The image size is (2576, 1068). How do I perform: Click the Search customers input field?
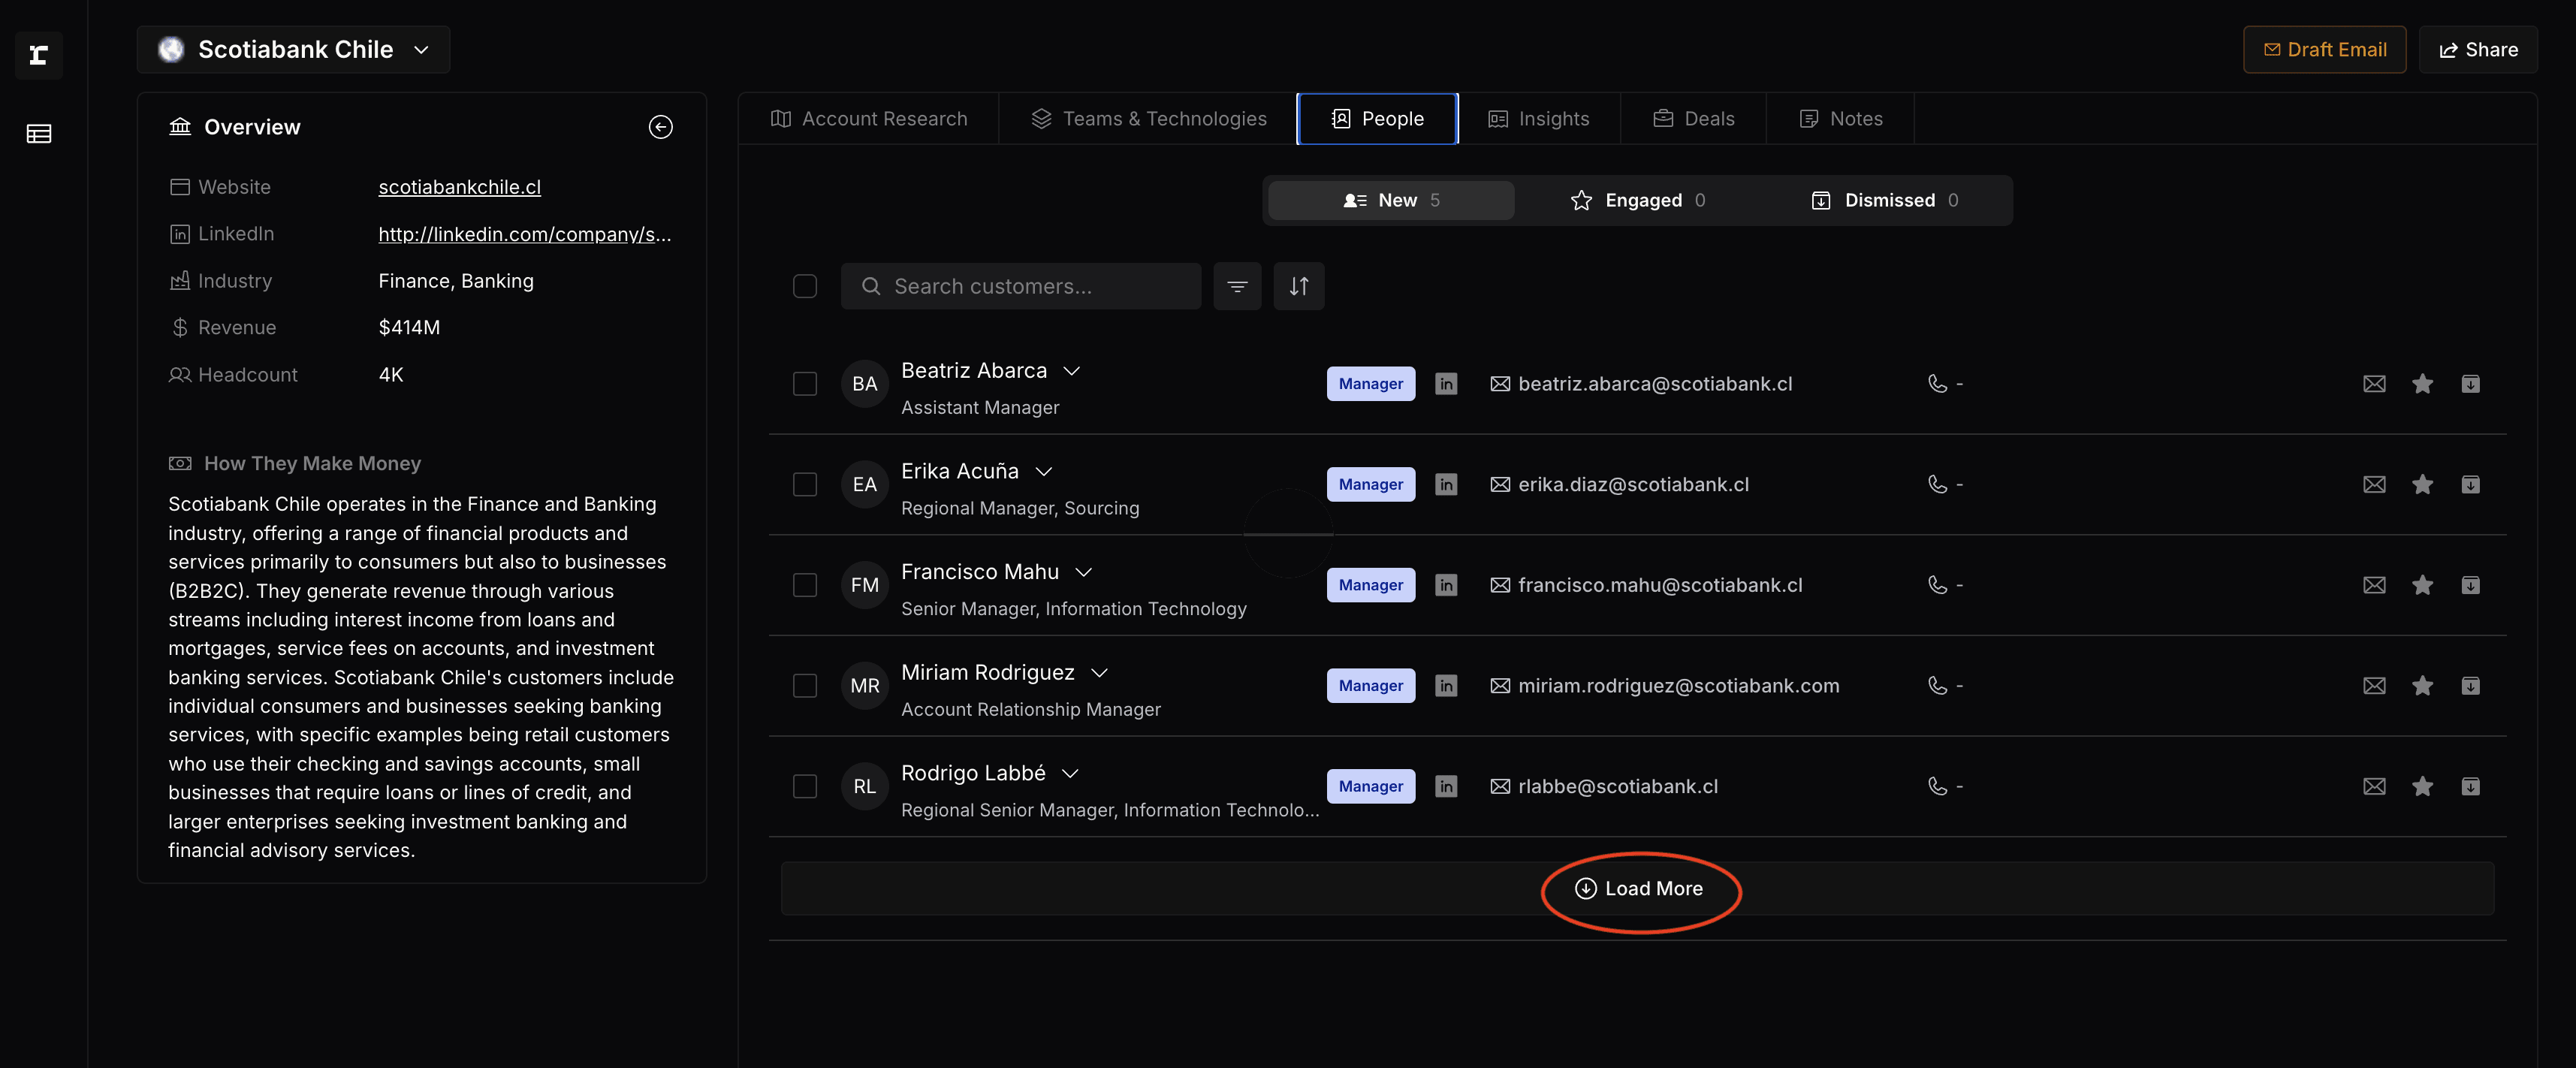click(x=1020, y=286)
